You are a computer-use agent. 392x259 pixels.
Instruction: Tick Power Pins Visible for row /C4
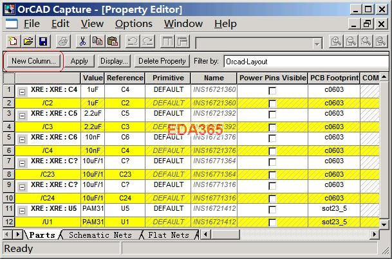click(x=272, y=151)
